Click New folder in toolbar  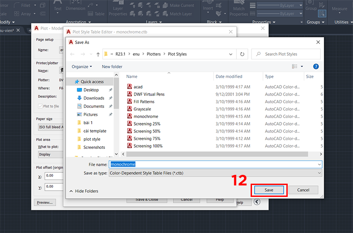click(112, 67)
